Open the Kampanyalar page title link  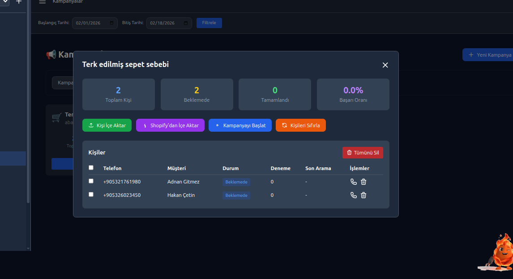68,1
